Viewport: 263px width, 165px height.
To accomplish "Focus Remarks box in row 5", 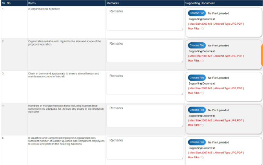I will coord(145,148).
